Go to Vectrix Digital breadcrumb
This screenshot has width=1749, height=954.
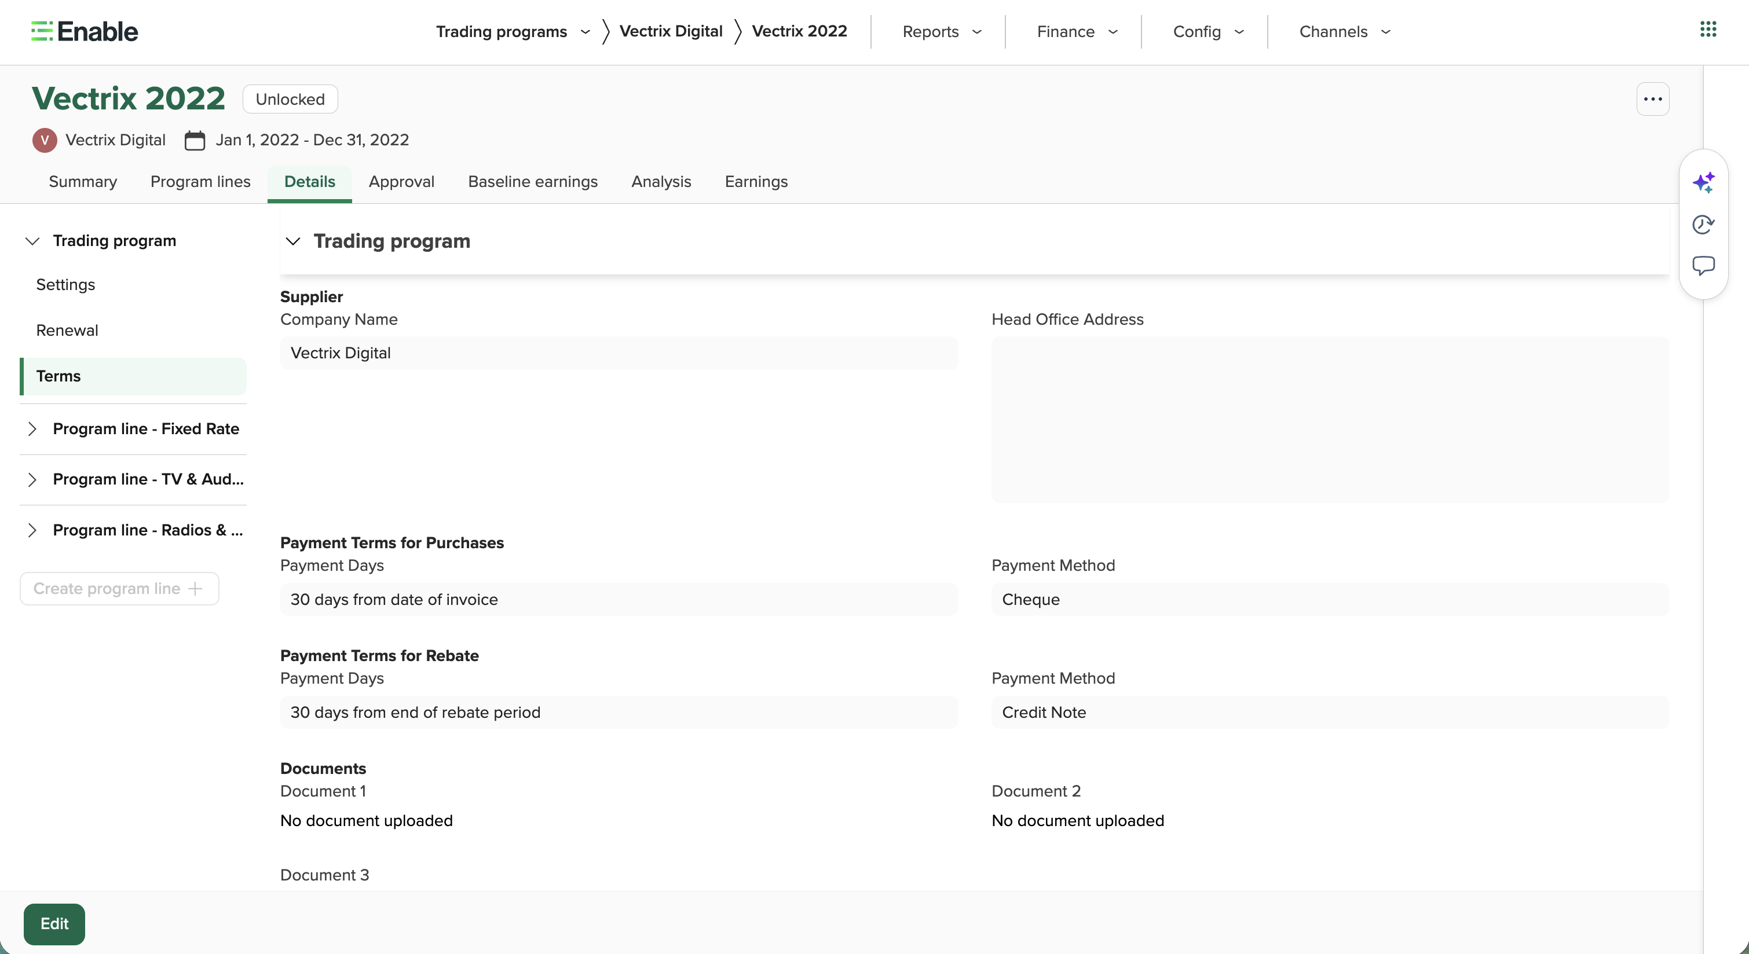pyautogui.click(x=671, y=31)
